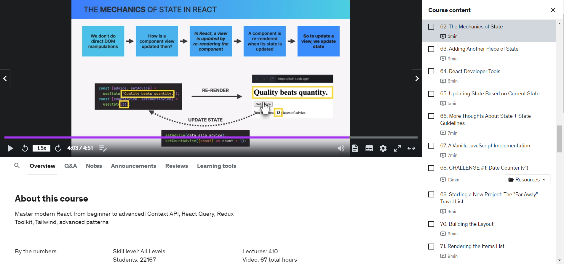Check off lecture 64 React Developer Tools
Viewport: 564px width, 264px height.
point(431,72)
